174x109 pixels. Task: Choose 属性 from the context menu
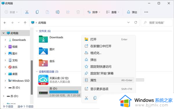tap(109, 80)
